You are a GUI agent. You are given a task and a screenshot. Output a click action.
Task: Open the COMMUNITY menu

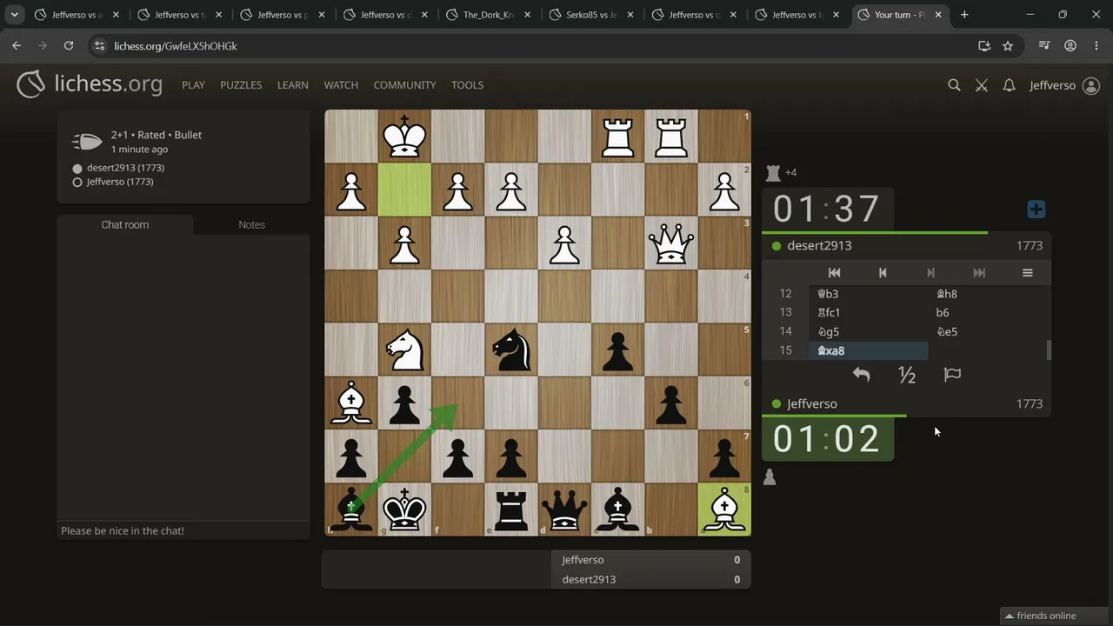(x=404, y=85)
